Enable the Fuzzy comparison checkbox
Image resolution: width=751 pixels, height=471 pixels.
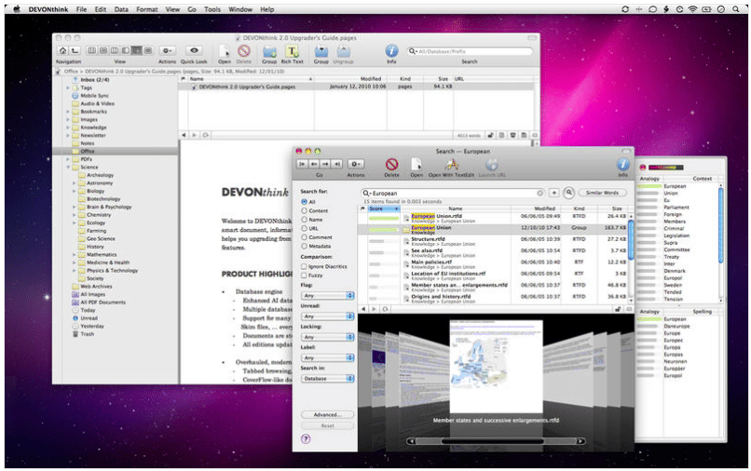[x=305, y=276]
